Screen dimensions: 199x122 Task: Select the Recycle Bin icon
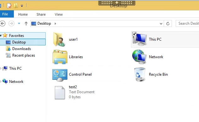pyautogui.click(x=139, y=74)
